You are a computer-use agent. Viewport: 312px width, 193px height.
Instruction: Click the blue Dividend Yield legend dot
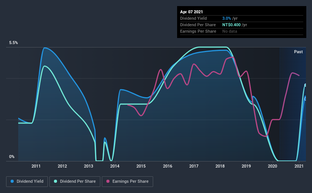click(x=12, y=181)
